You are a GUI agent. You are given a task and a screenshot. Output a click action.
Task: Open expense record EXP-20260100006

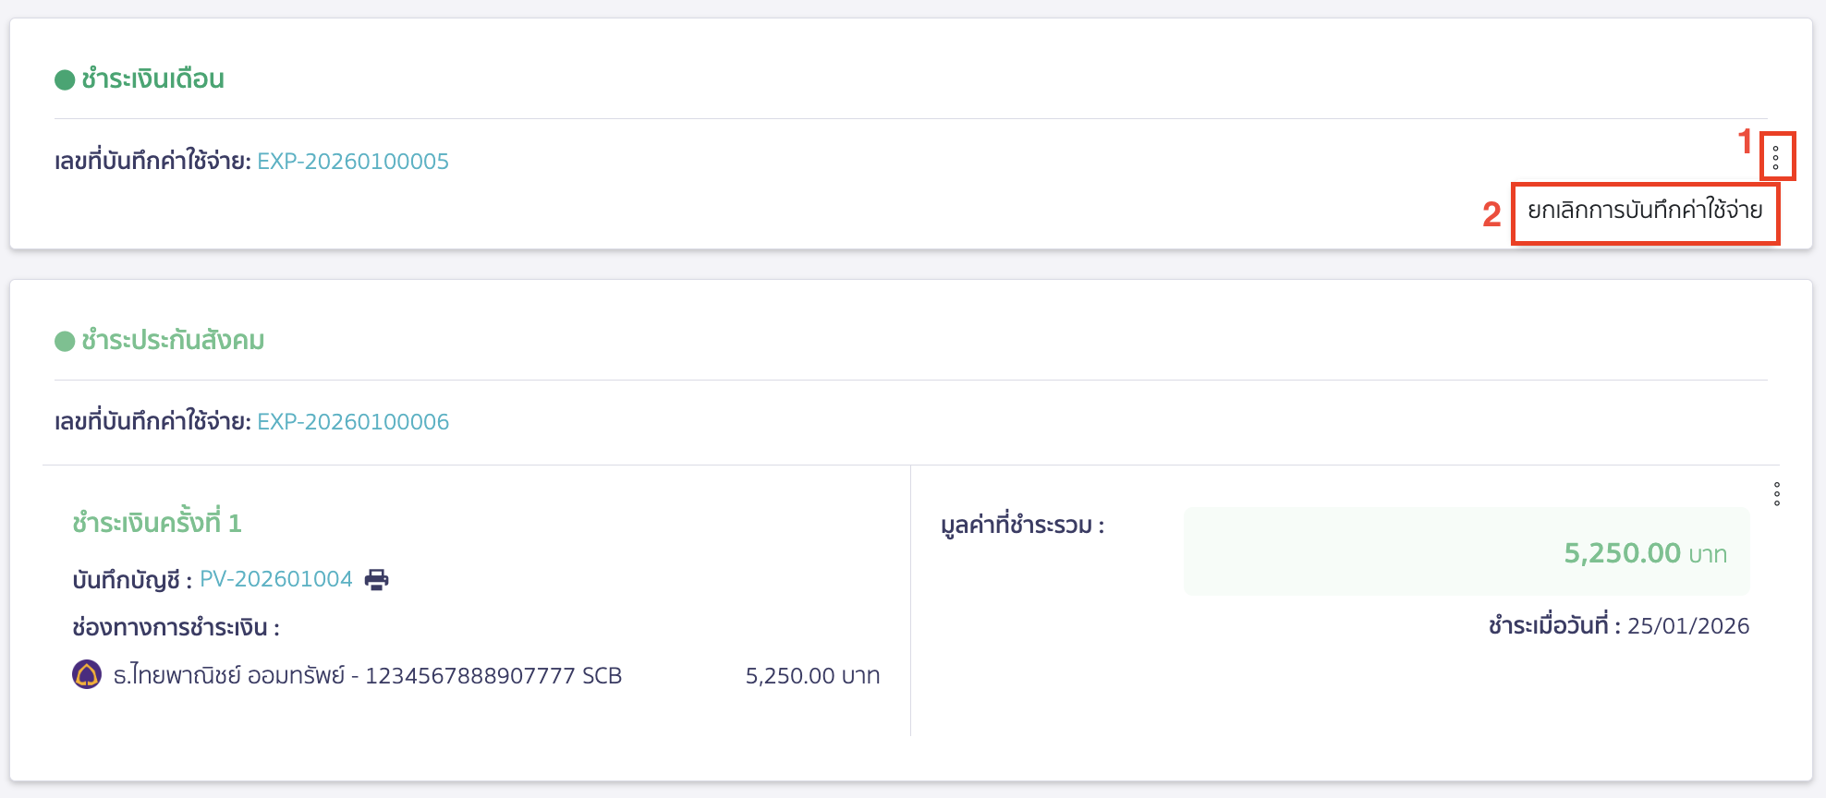351,421
